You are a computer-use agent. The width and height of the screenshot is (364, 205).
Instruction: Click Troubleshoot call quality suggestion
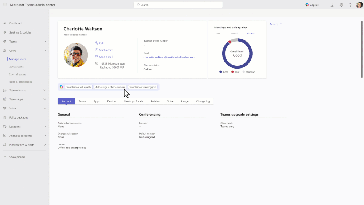point(78,87)
